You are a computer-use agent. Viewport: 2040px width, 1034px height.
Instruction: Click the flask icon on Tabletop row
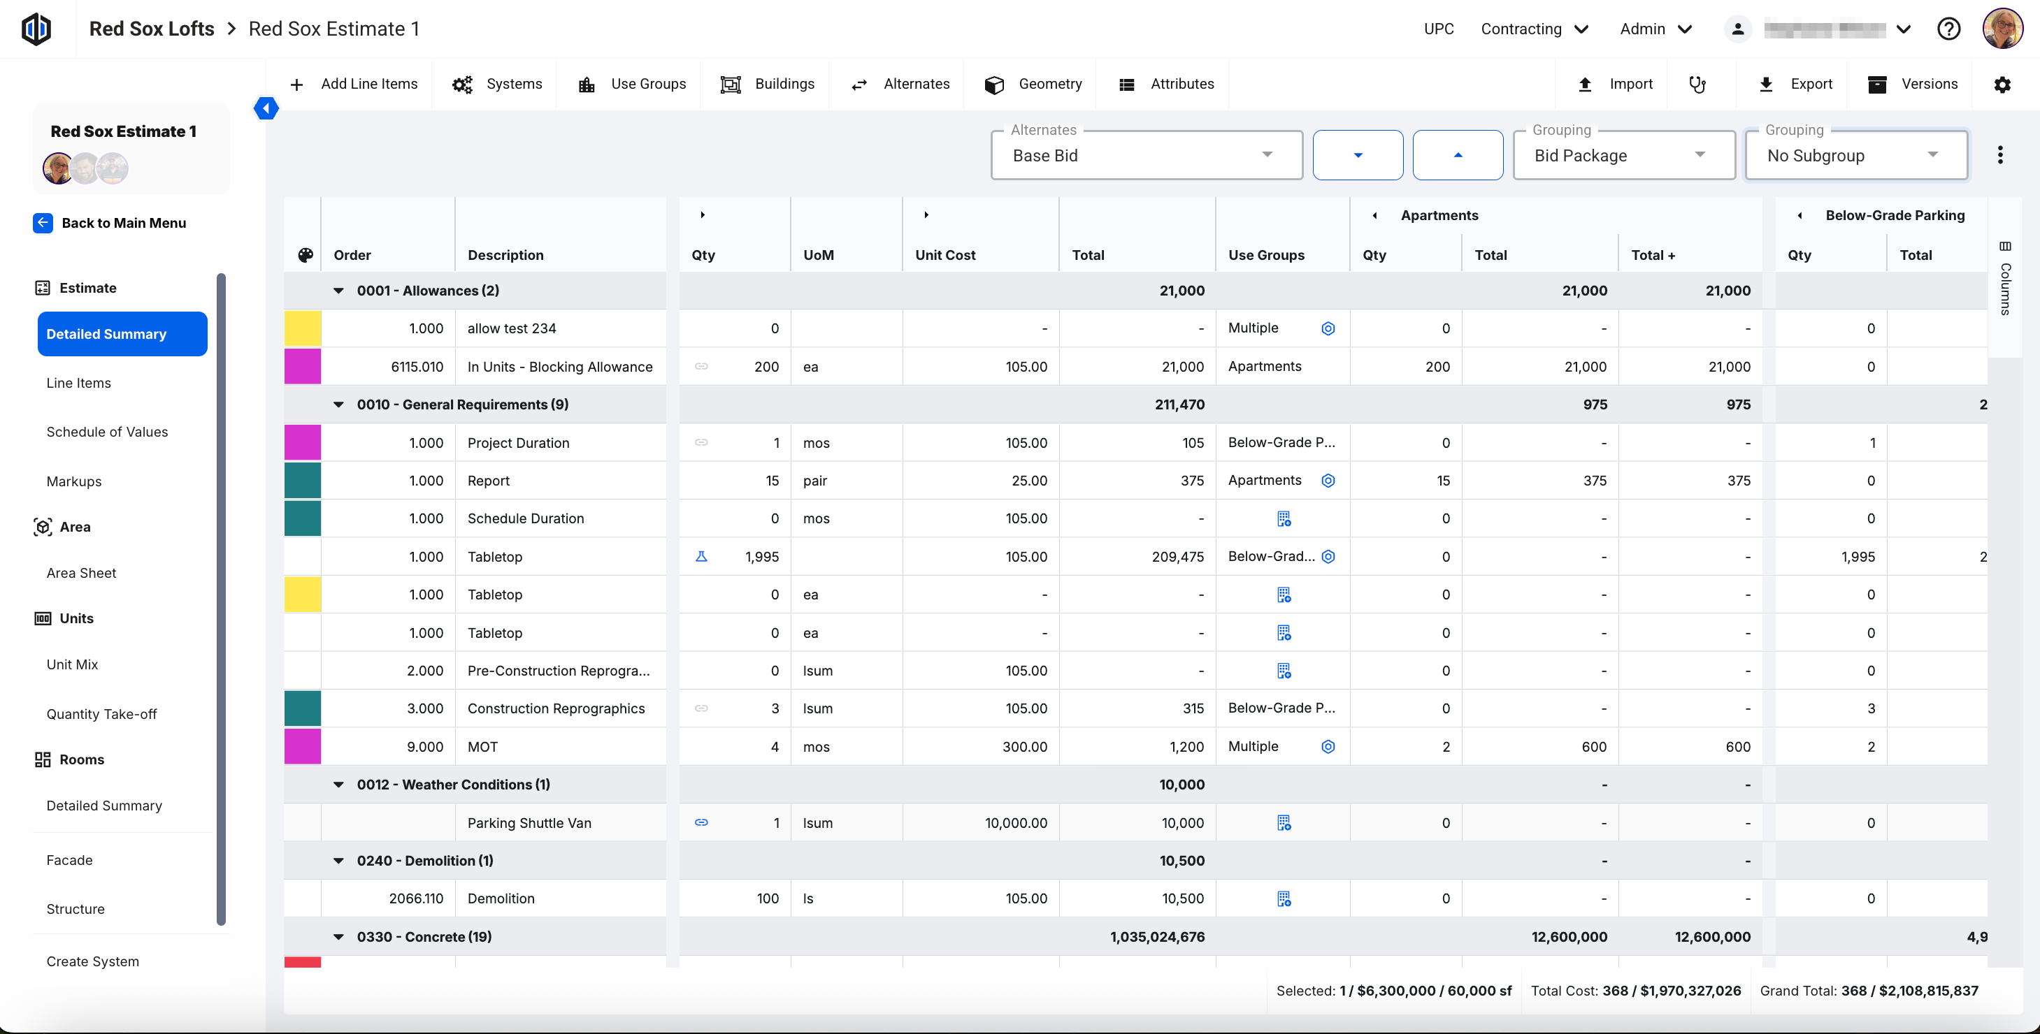[701, 557]
